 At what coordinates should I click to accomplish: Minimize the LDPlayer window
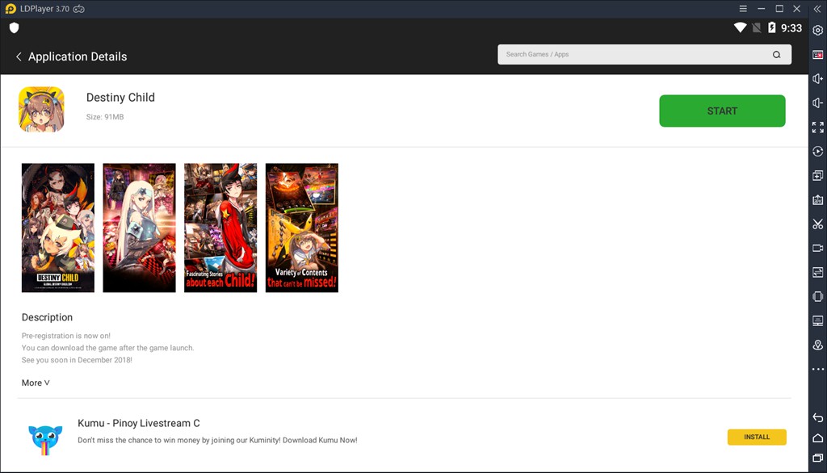[x=761, y=8]
